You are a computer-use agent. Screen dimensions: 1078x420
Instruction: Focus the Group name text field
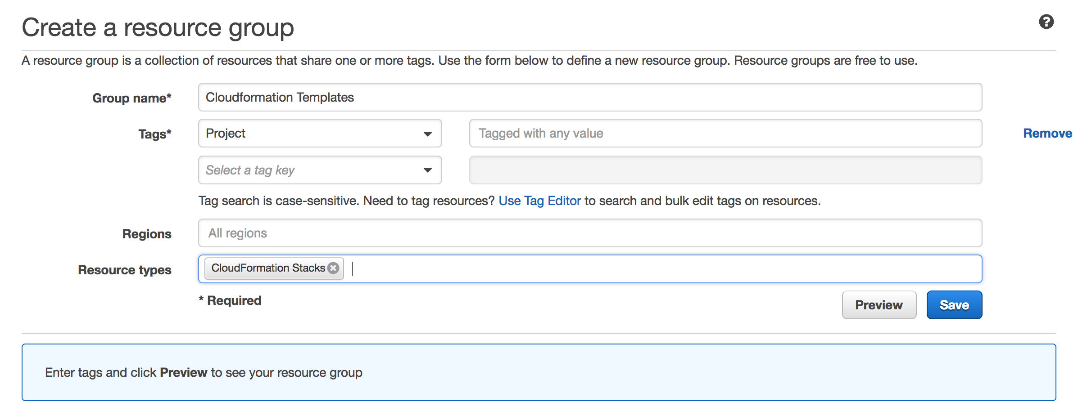click(x=590, y=97)
